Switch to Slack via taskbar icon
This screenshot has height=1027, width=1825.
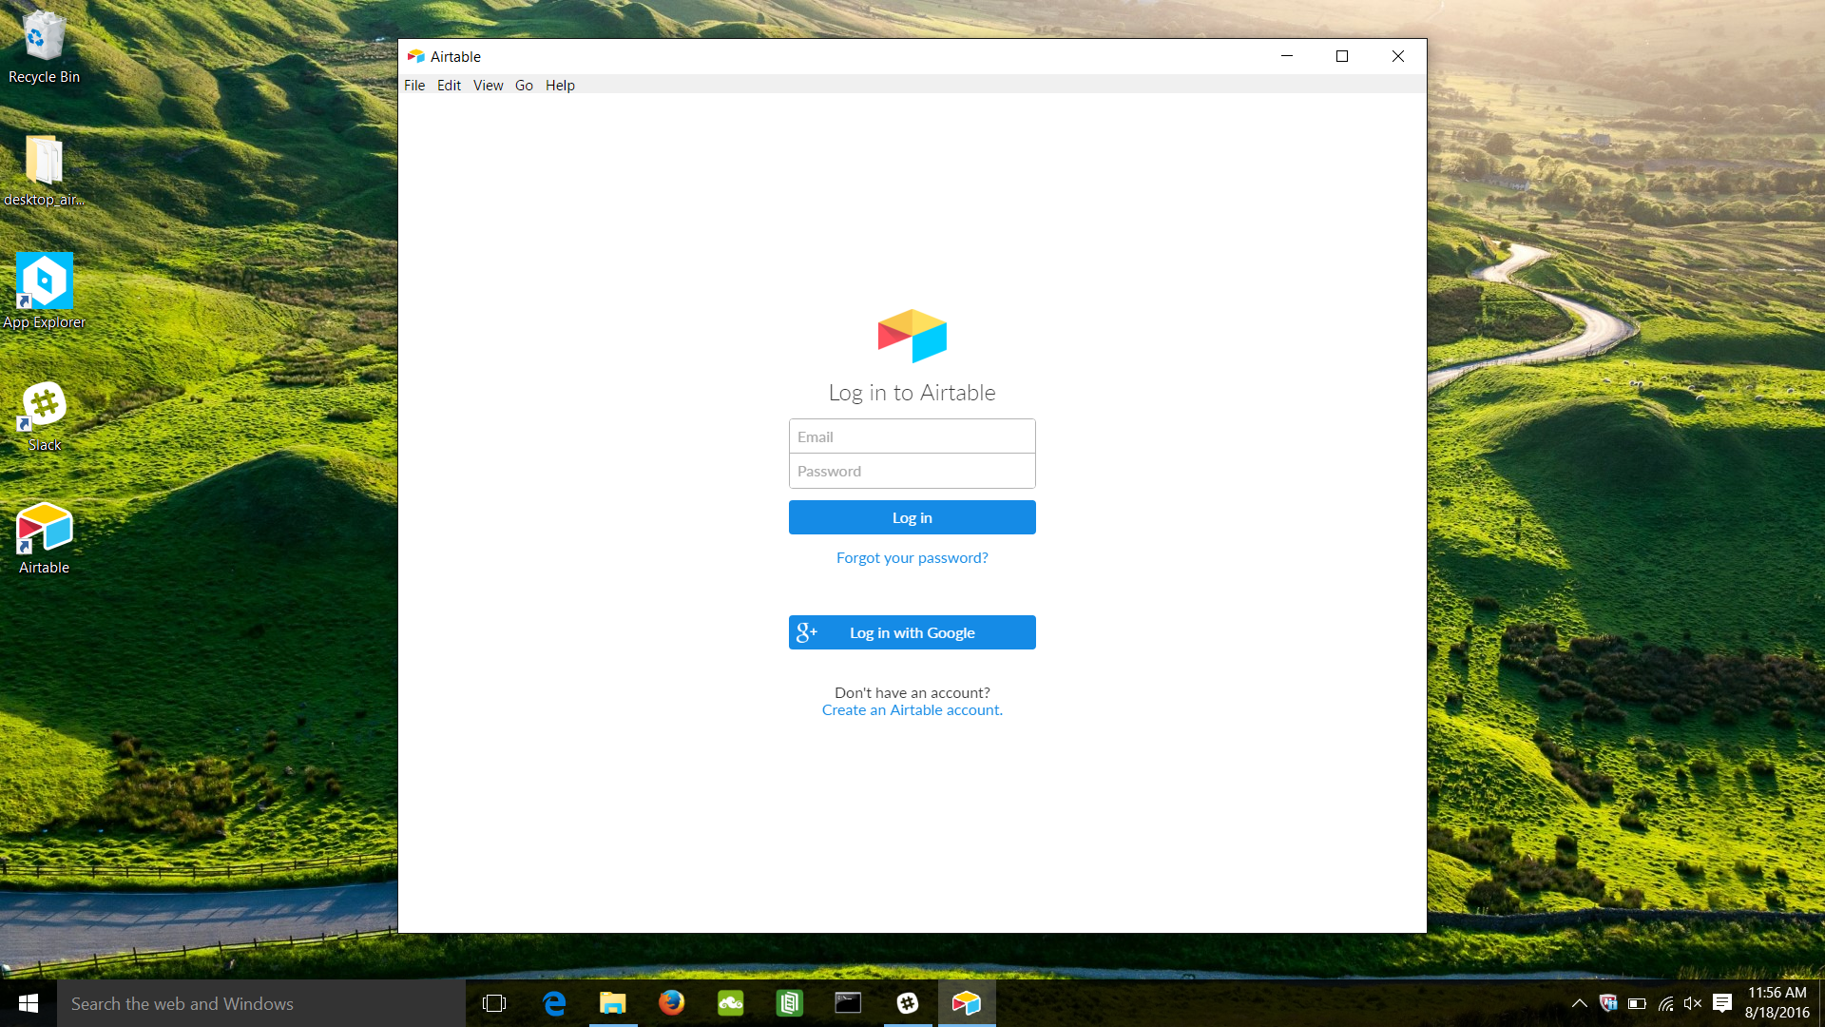(908, 1003)
